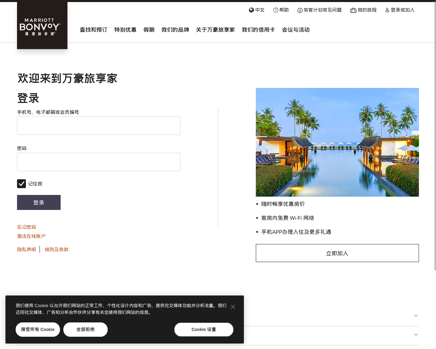Go to the Marriott Bonvoy logo home

point(42,26)
